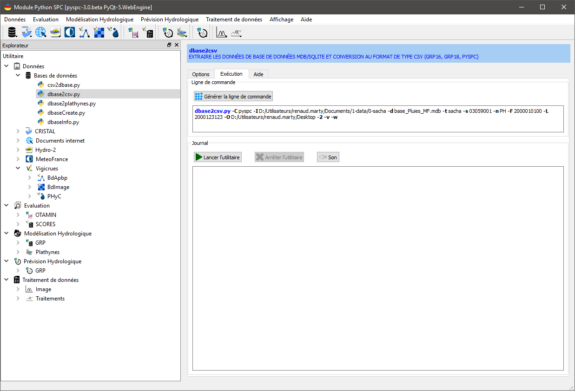Expand the BdImage tree node
The image size is (575, 391).
pos(30,187)
